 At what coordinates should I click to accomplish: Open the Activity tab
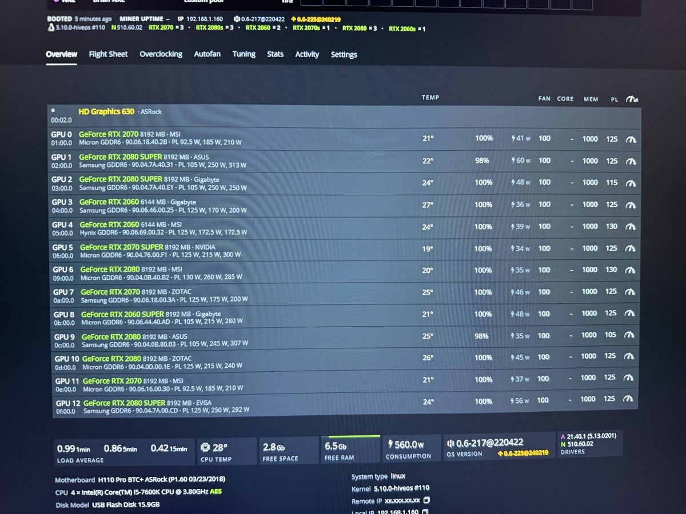[307, 55]
